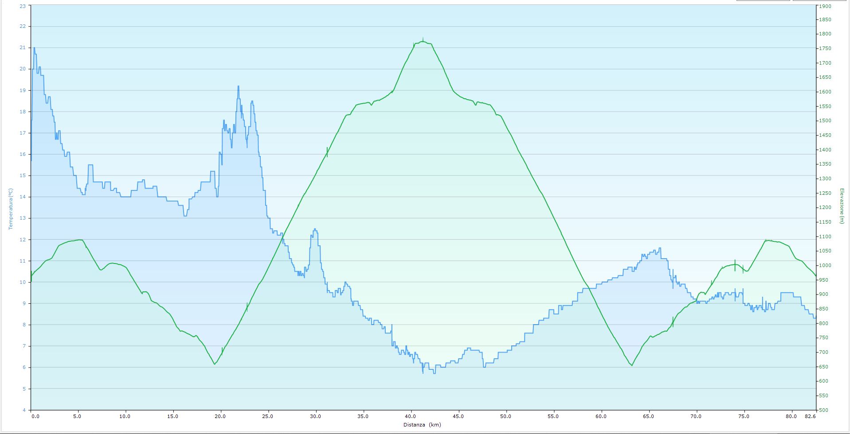
Task: Click the temperature rise peak near 66 km
Action: (x=660, y=248)
